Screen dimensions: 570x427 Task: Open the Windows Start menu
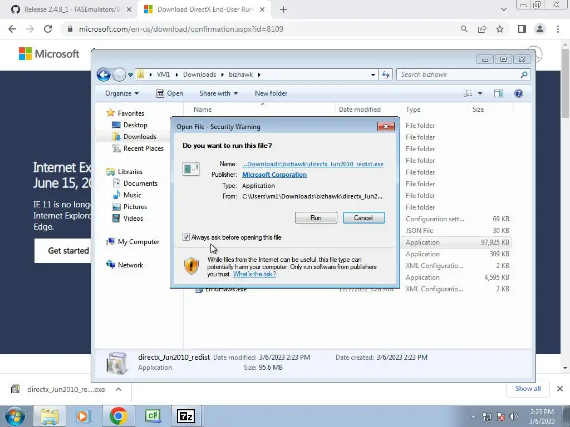pos(14,416)
